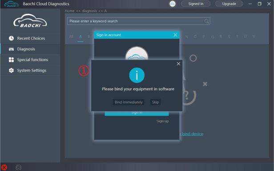The image size is (274, 171).
Task: Select the letter O tab
Action: [x=195, y=37]
